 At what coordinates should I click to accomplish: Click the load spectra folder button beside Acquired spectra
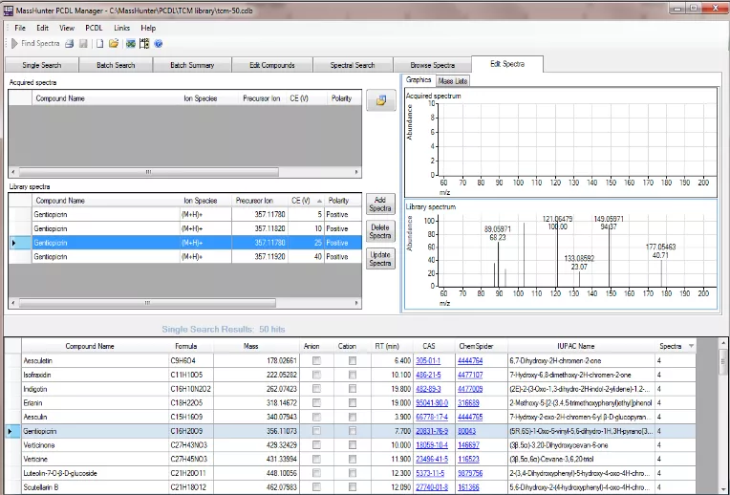click(380, 100)
